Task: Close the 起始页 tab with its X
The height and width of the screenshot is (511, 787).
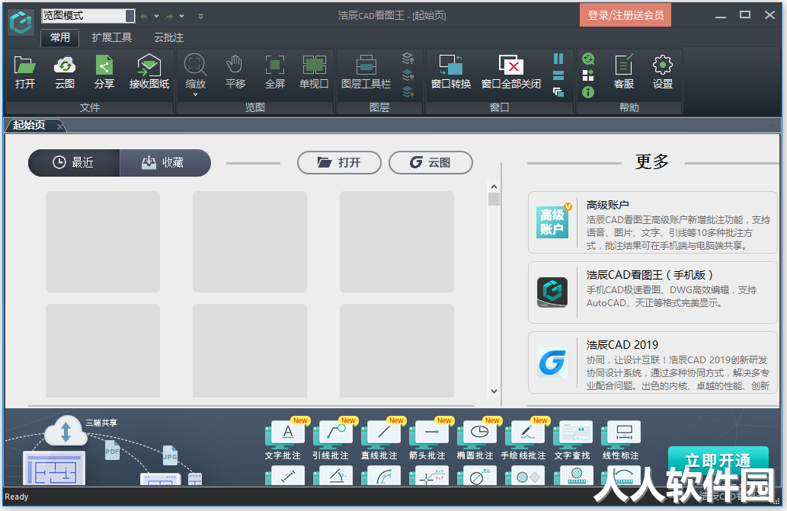Action: (60, 126)
